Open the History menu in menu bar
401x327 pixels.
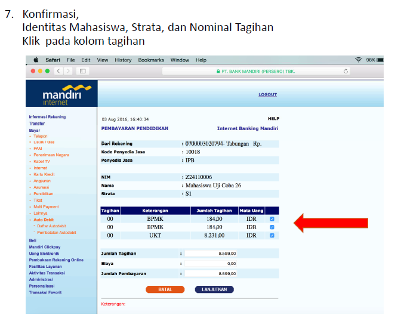click(123, 60)
